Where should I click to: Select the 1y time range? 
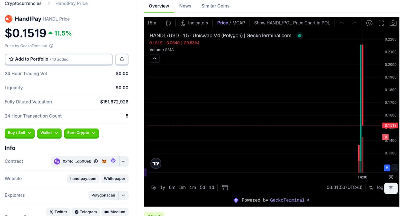tap(163, 188)
